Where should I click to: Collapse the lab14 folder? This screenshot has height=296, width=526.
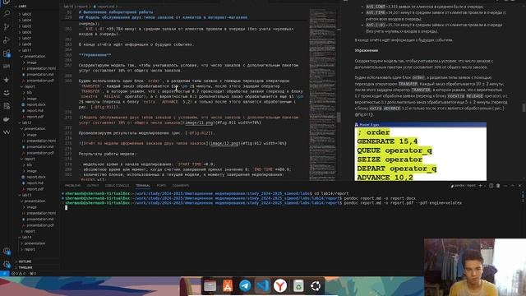[x=26, y=238]
